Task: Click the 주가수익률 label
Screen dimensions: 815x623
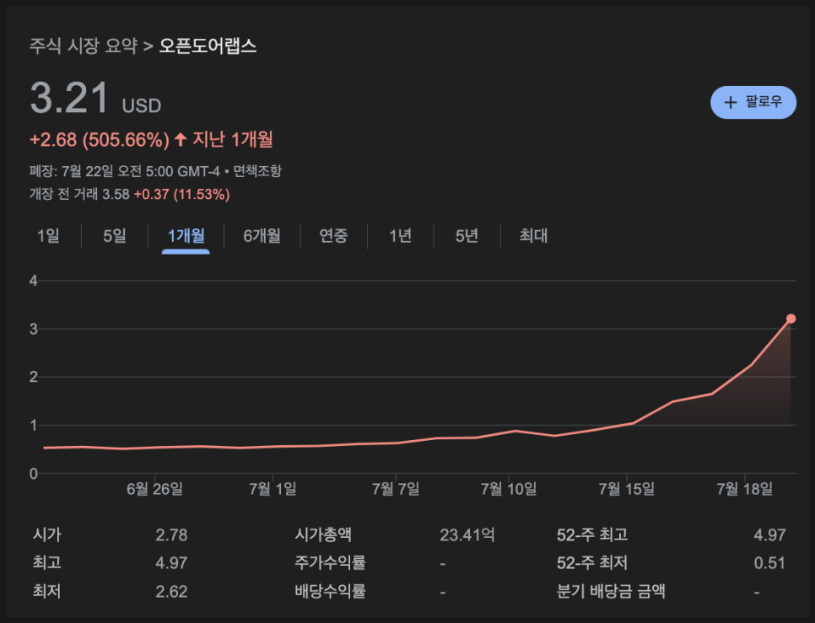Action: [x=330, y=563]
